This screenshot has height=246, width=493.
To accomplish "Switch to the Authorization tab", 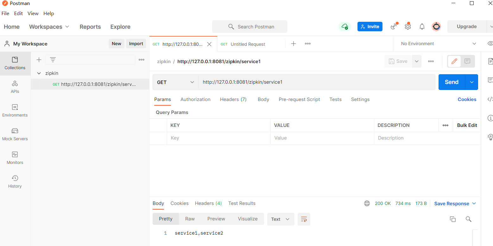I will (195, 99).
